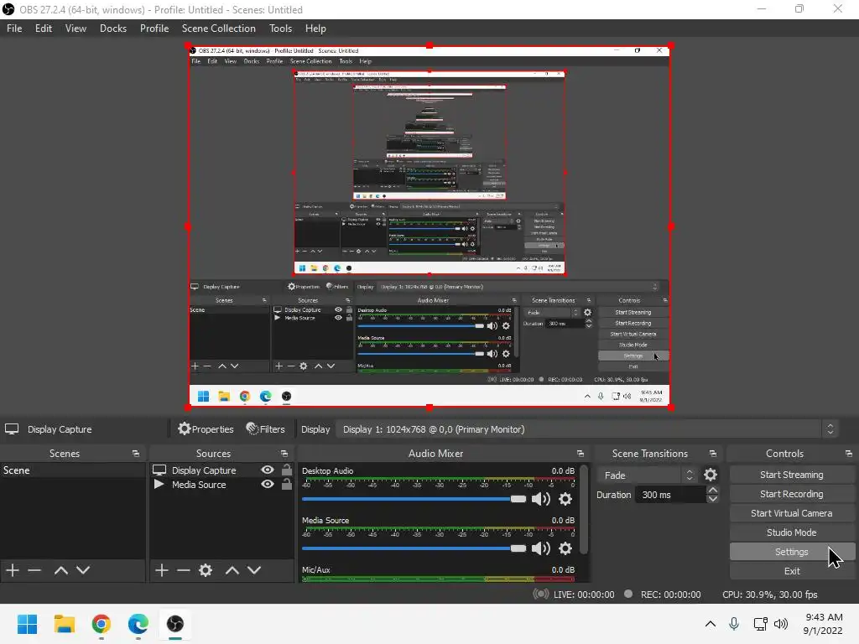859x644 pixels.
Task: Click Start Streaming button
Action: click(x=792, y=475)
